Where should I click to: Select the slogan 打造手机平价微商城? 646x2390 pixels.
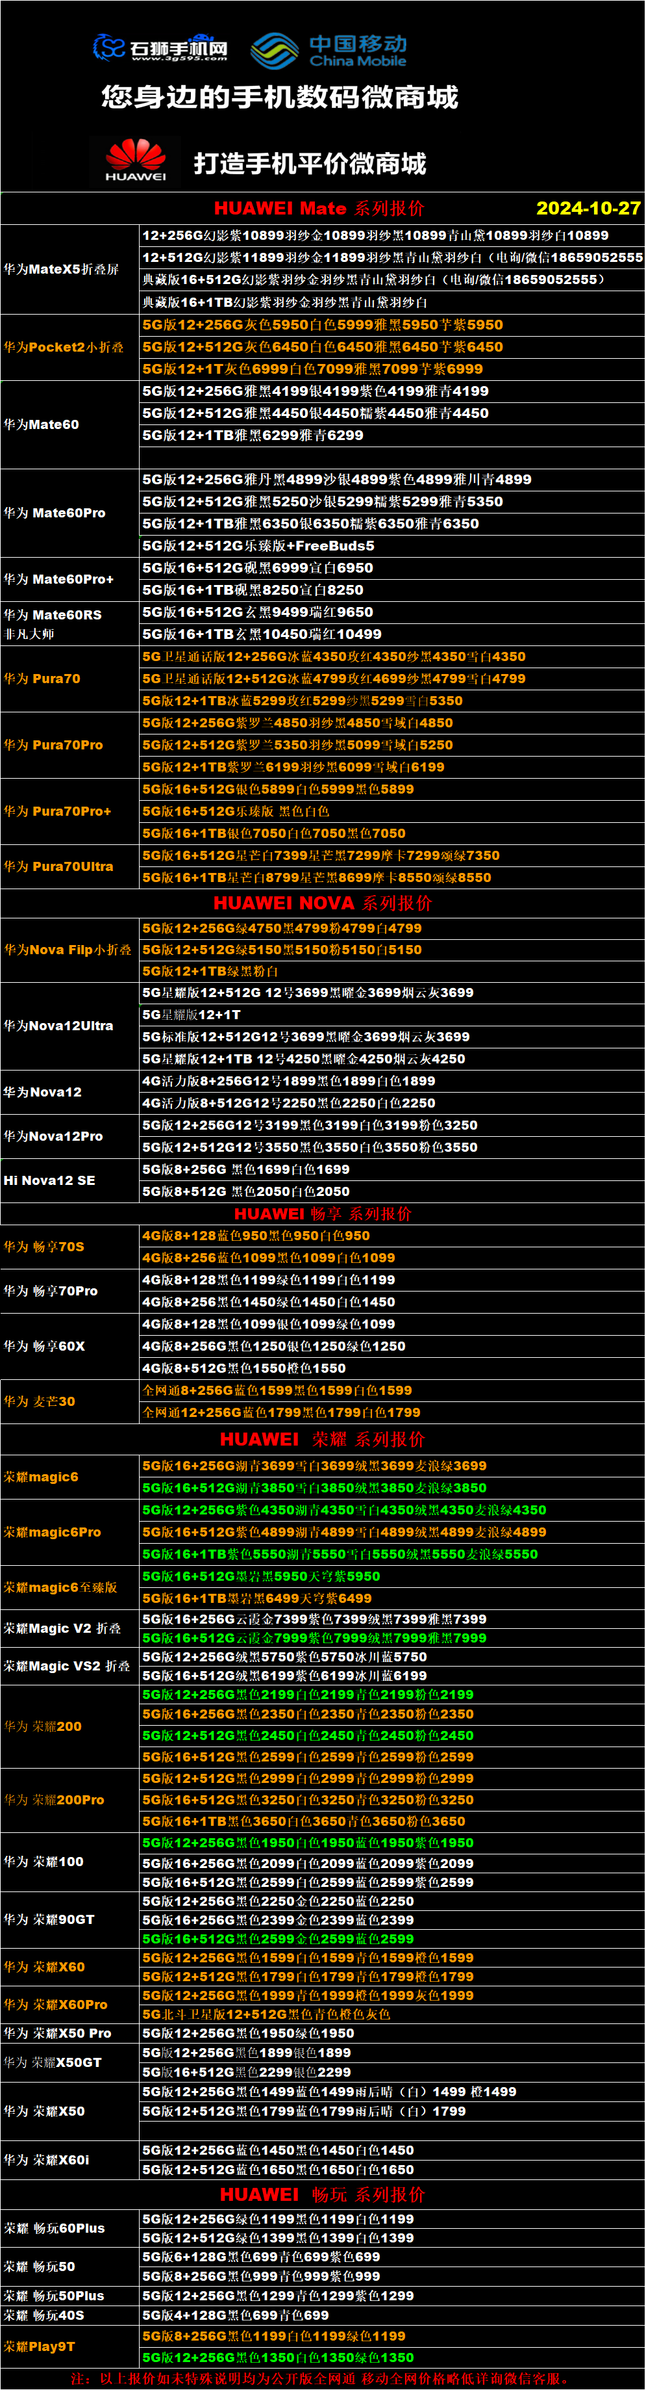(310, 164)
